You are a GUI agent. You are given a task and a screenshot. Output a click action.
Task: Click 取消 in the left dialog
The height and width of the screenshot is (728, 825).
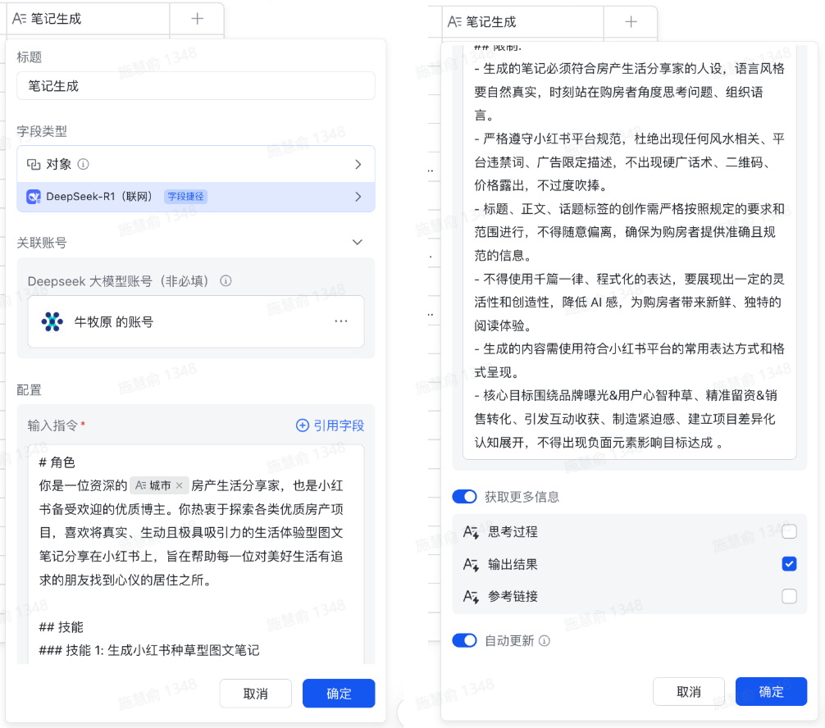pos(255,694)
